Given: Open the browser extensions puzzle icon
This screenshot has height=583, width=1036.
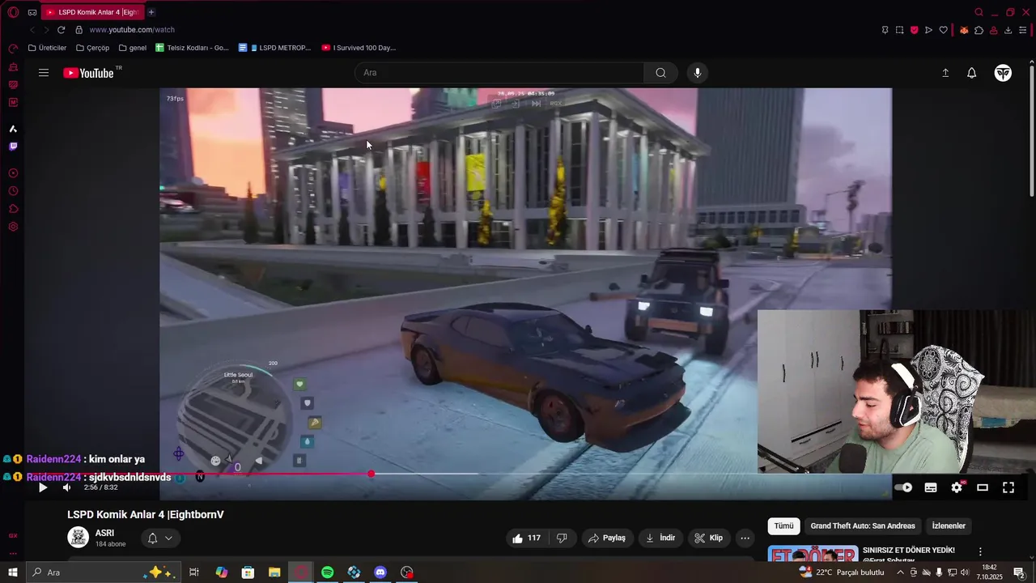Looking at the screenshot, I should click(979, 30).
